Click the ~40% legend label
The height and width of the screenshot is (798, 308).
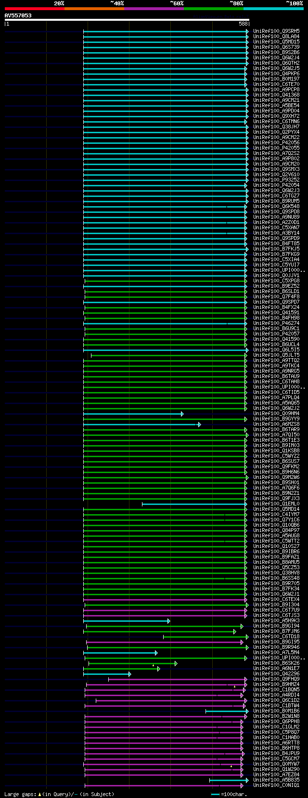116,3
